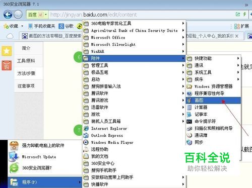Viewport: 252px width, 188px height.
Task: Open 记事本 notepad
Action: pos(213,114)
